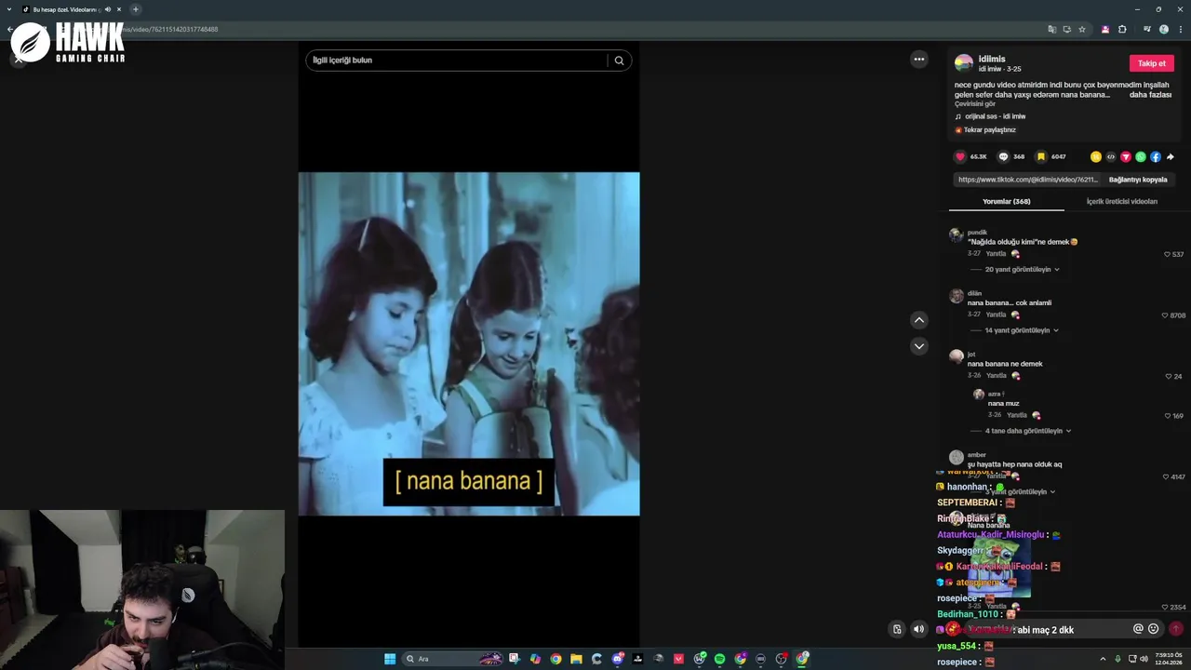Viewport: 1191px width, 670px height.
Task: Open the Chrome media controls icon
Action: (x=1146, y=29)
